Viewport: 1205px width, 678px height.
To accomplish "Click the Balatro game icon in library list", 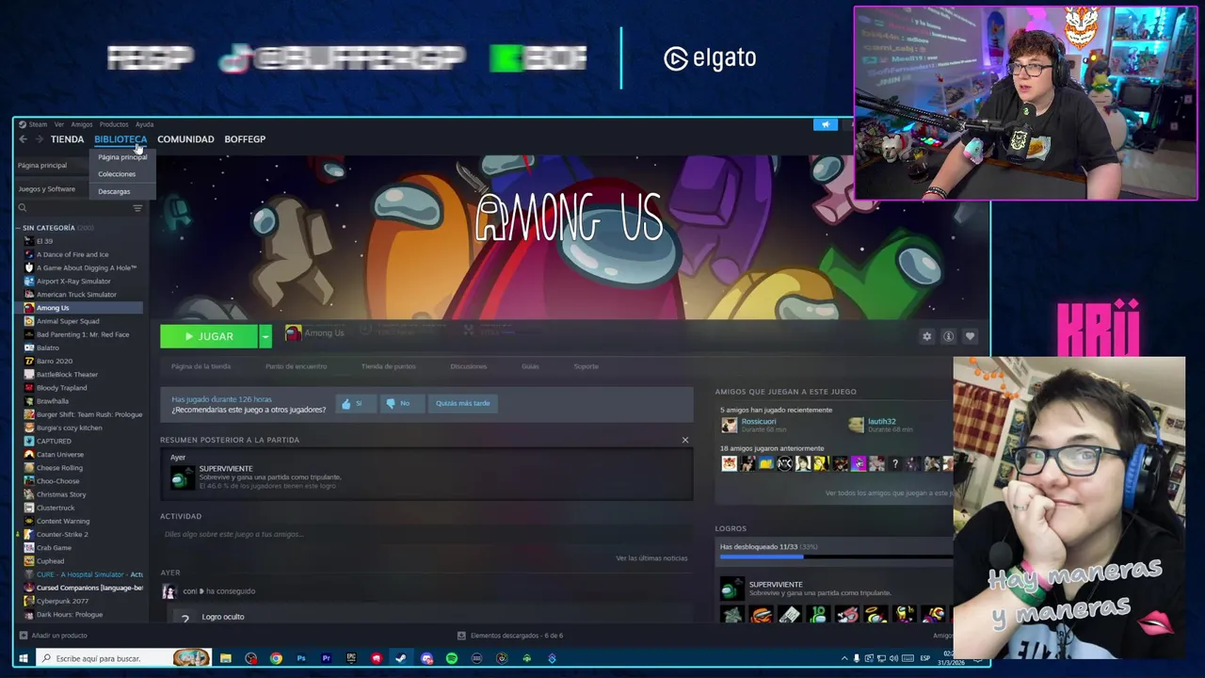I will [29, 347].
